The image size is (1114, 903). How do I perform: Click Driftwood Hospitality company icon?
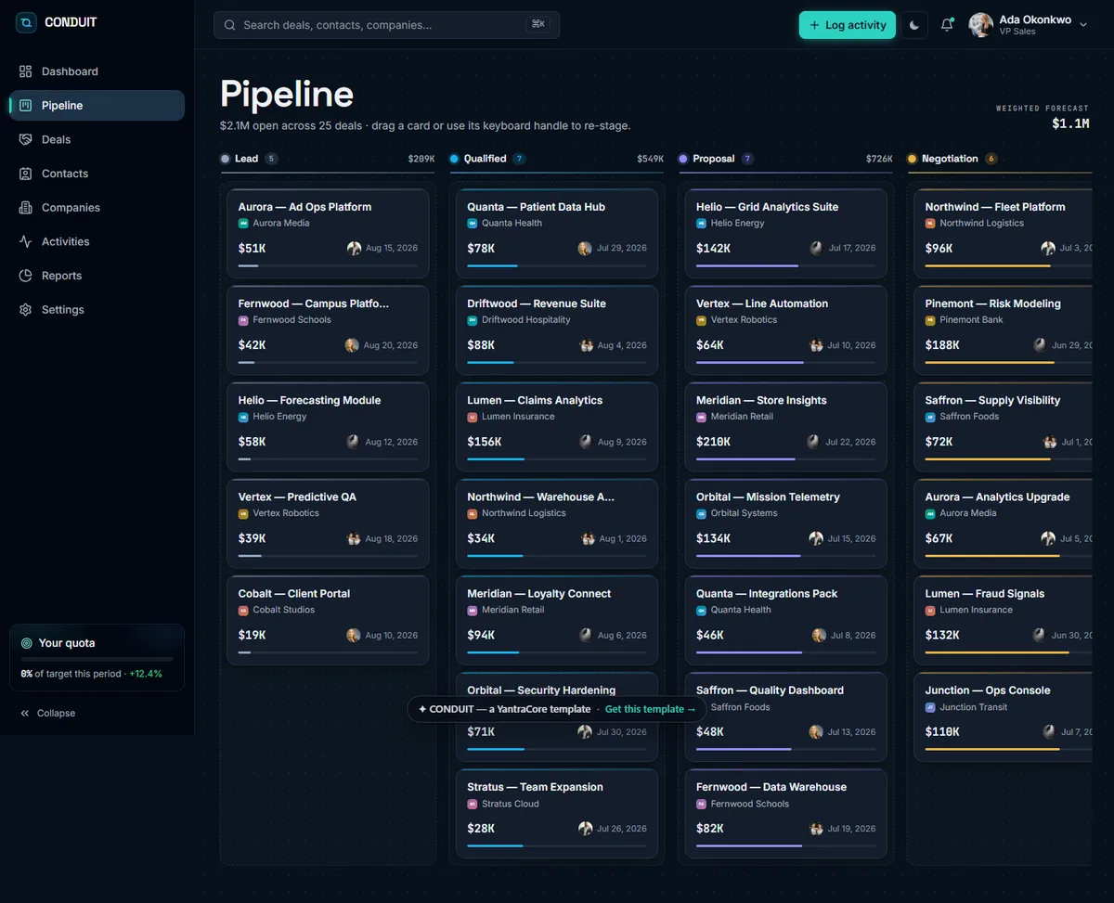click(x=473, y=320)
